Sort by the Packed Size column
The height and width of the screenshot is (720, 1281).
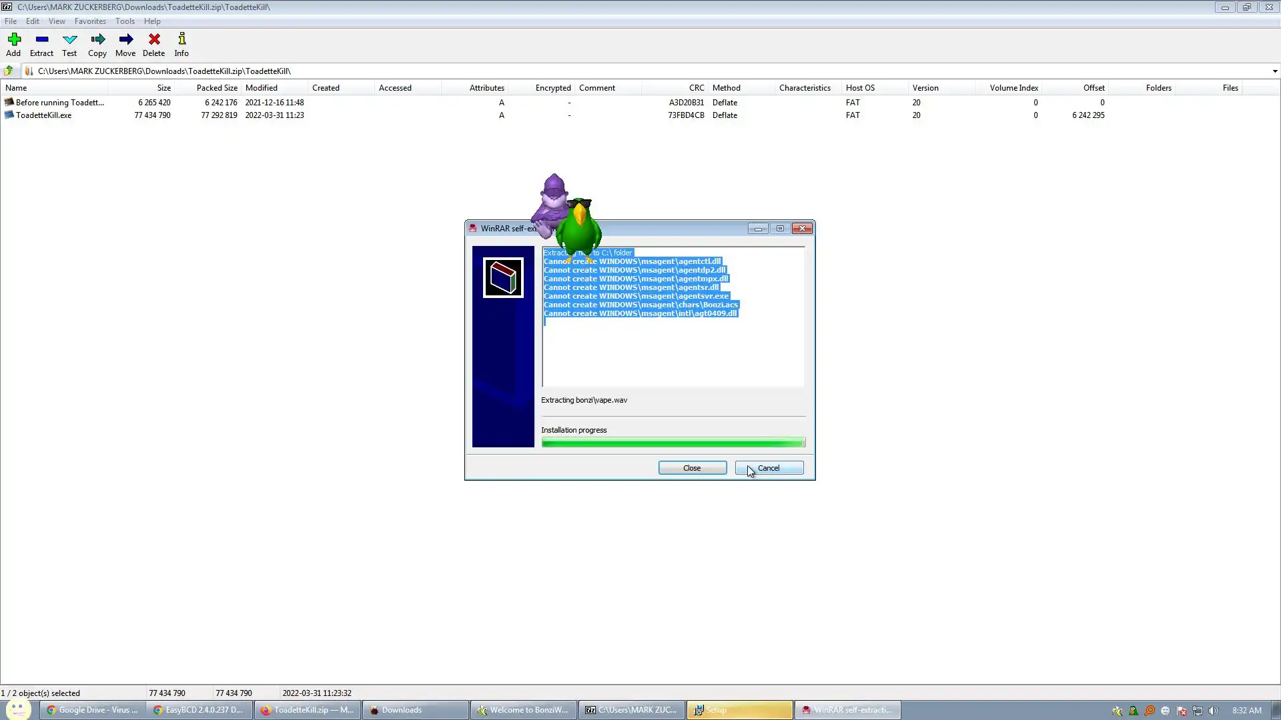[217, 88]
